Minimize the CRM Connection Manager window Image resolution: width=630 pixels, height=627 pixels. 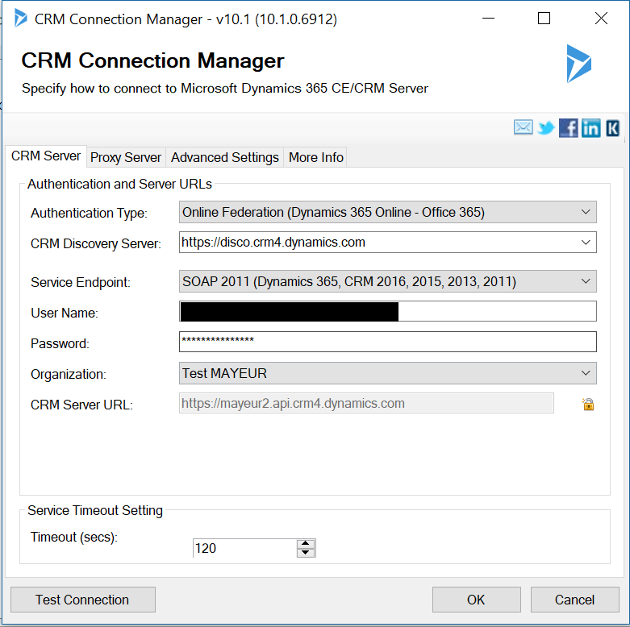coord(488,19)
